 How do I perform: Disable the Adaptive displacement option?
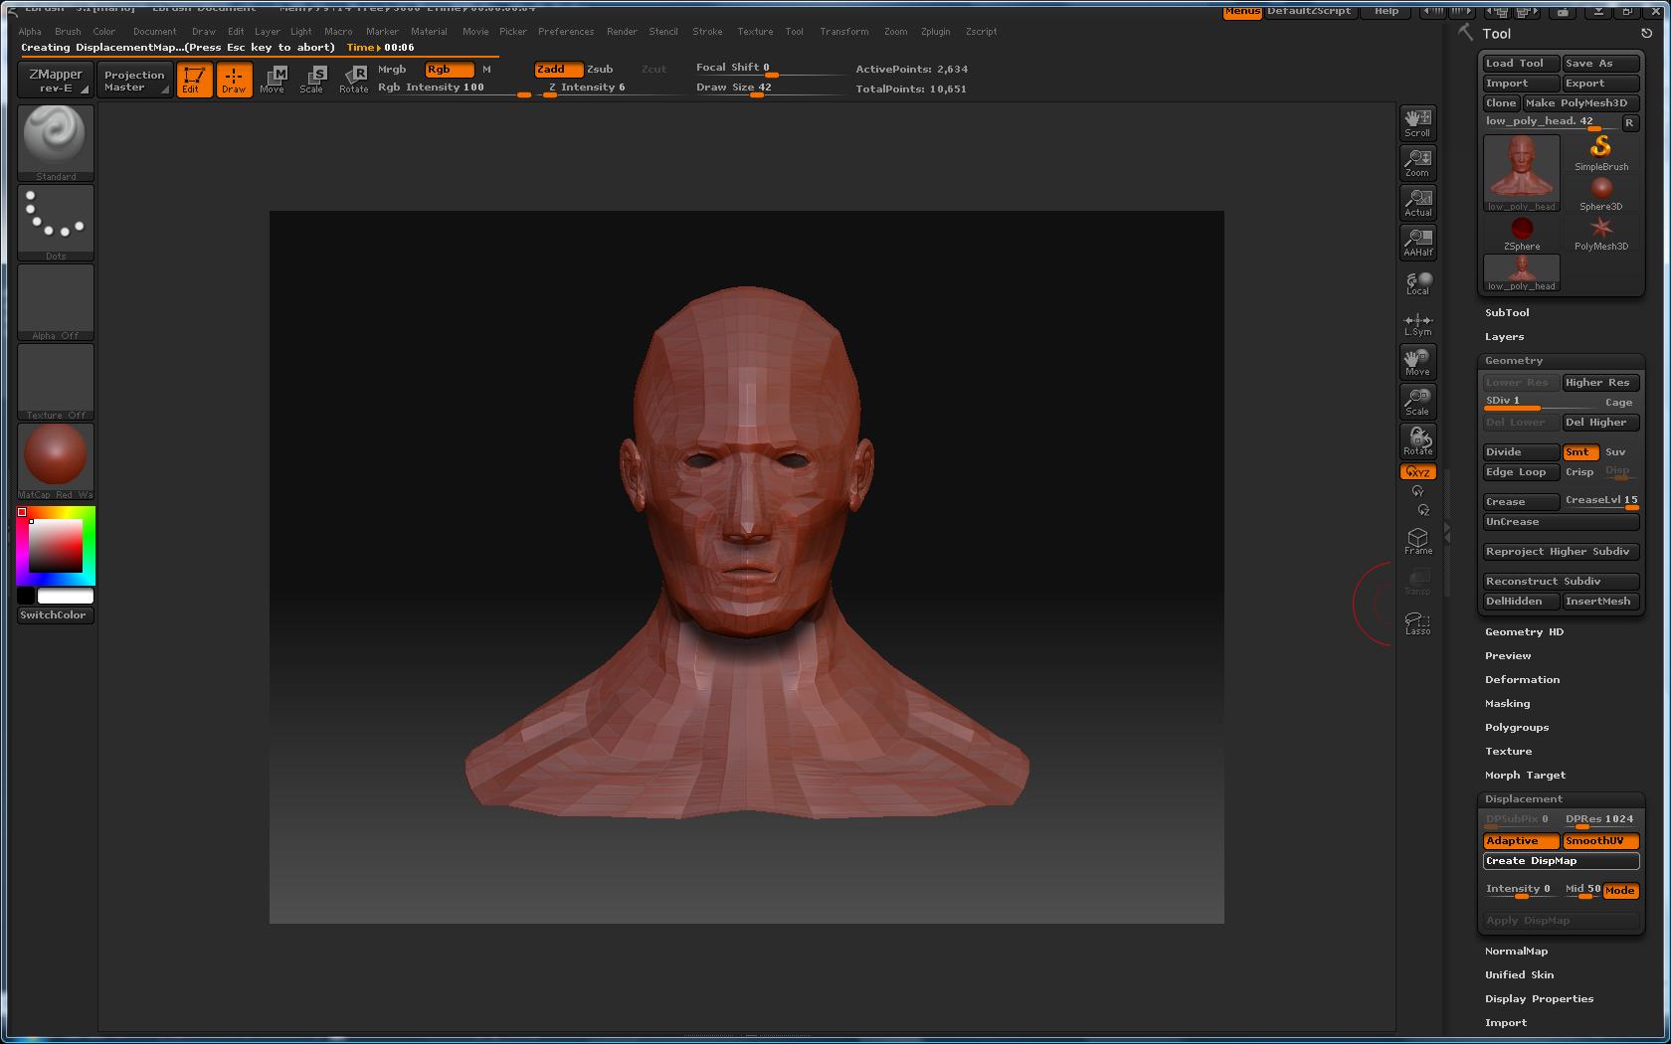coord(1520,841)
